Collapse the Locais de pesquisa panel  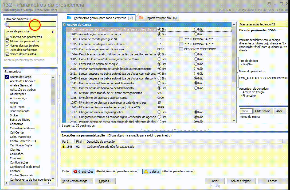53,32
